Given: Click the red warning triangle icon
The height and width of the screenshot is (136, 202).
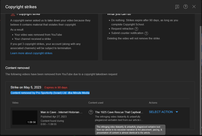Looking at the screenshot, I should pos(13,14).
